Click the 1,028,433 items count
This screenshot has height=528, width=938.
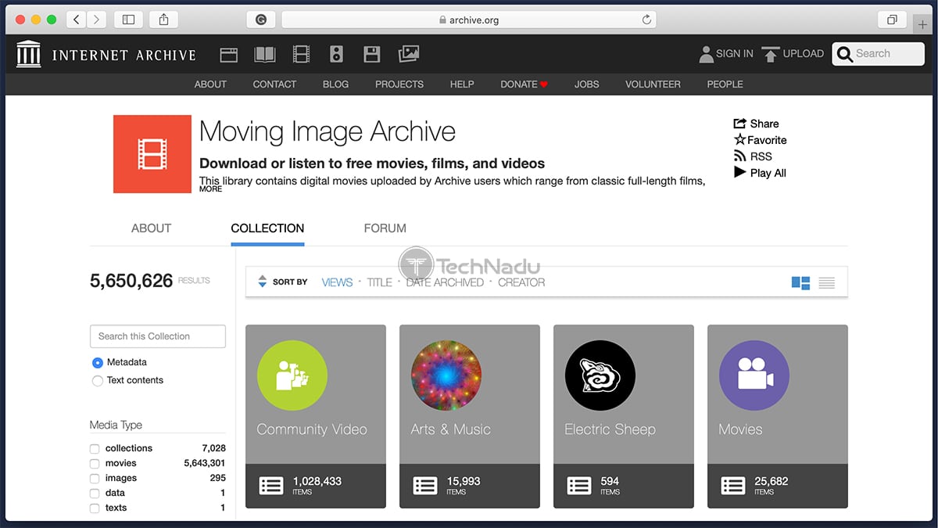[317, 481]
